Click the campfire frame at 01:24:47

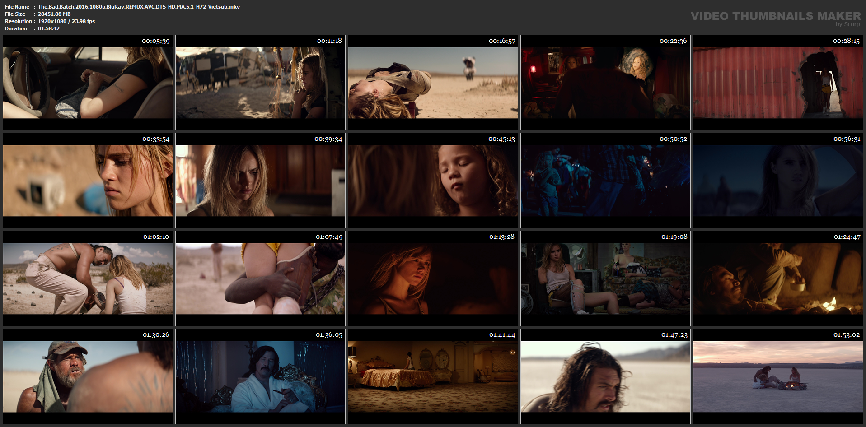pyautogui.click(x=778, y=278)
